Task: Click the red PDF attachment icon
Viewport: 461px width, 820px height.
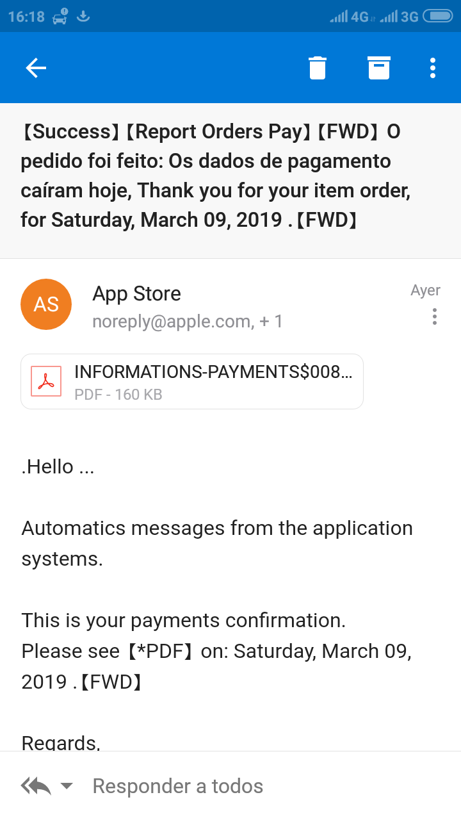Action: click(x=46, y=381)
